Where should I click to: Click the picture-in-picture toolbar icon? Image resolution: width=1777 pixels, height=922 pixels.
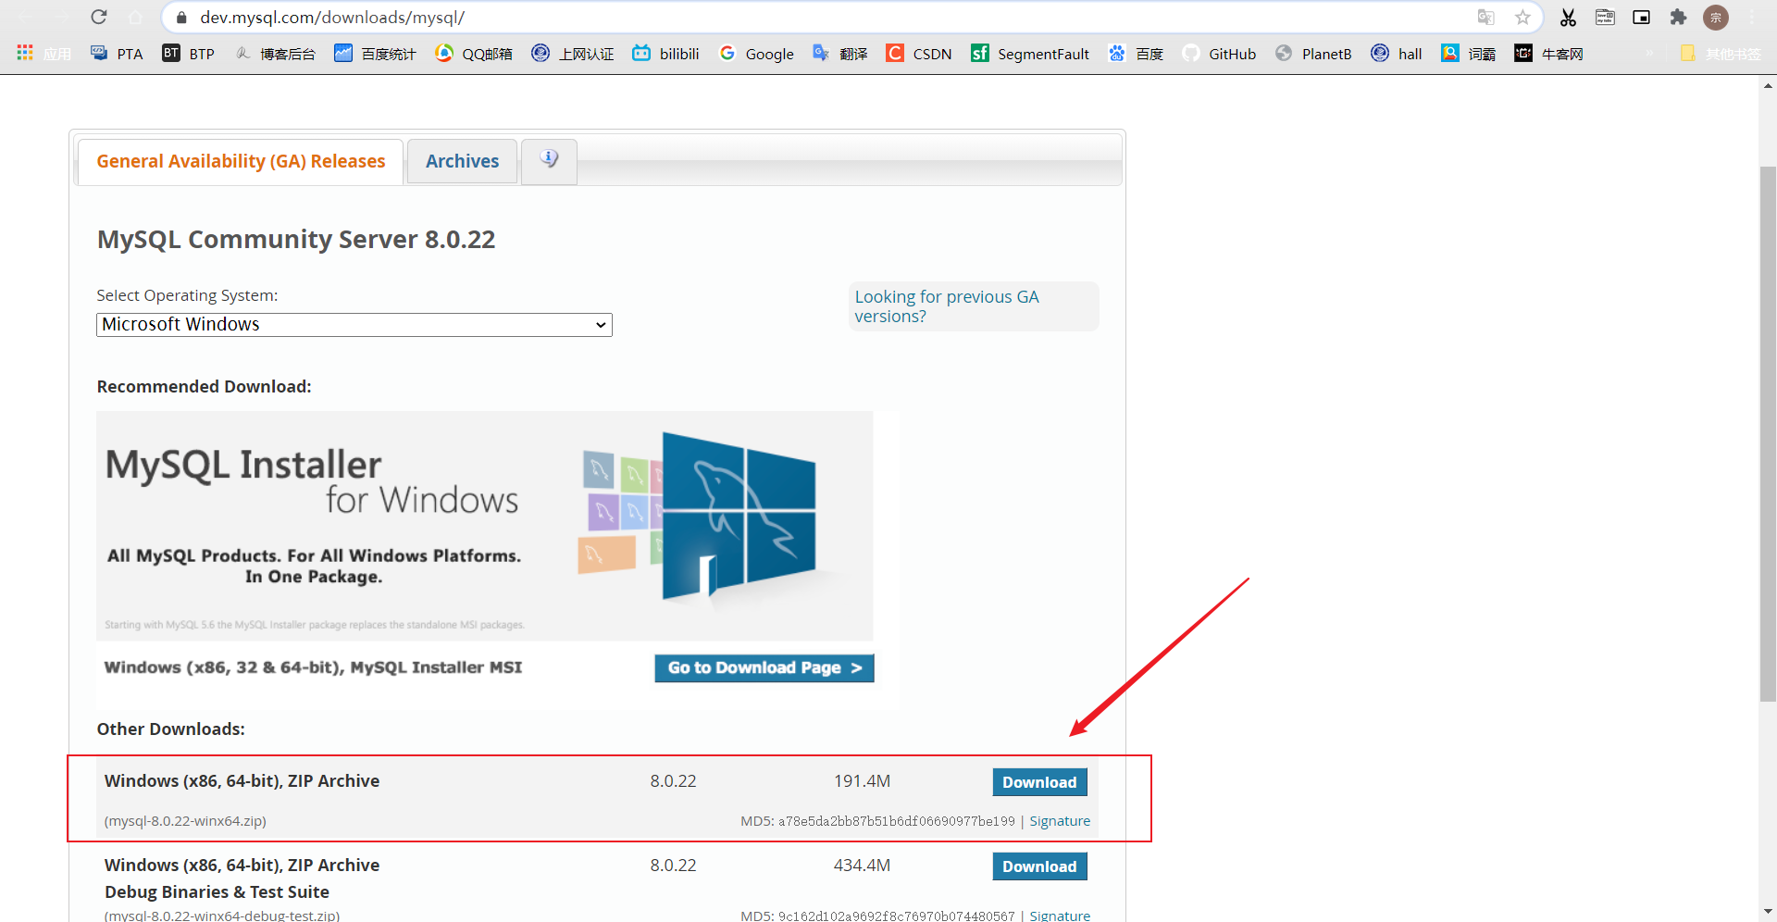1642,18
